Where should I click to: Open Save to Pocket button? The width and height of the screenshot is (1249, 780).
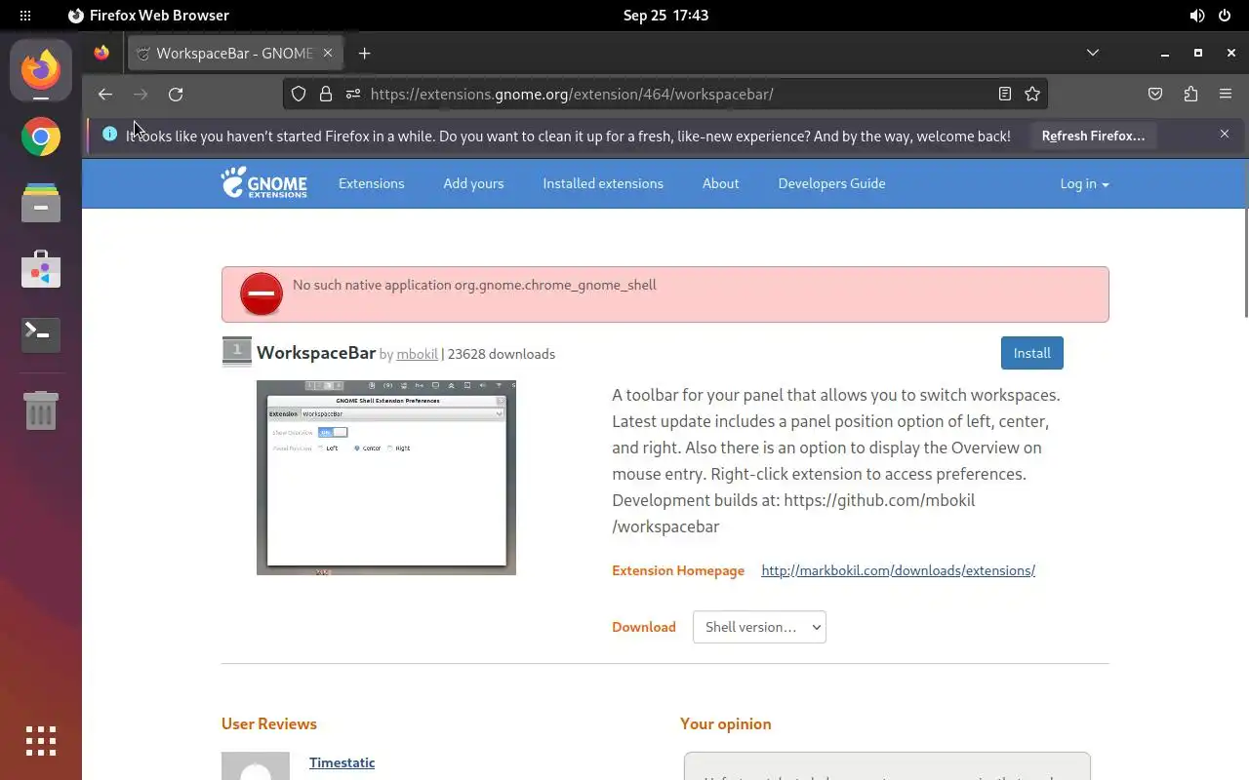pyautogui.click(x=1155, y=95)
